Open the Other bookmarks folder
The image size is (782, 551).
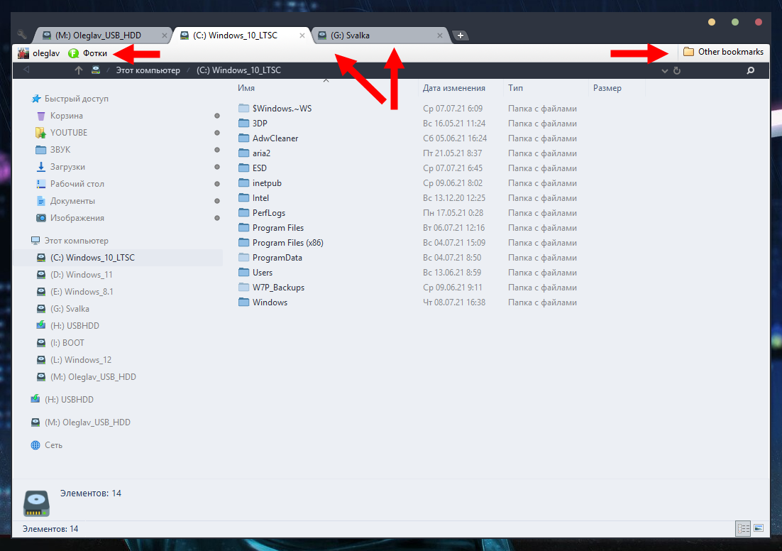(x=723, y=52)
